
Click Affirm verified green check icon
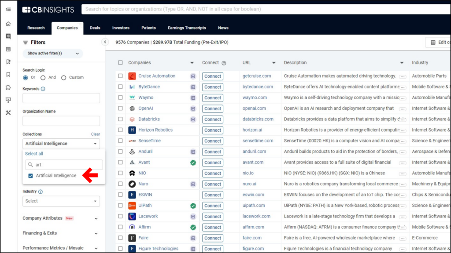pyautogui.click(x=193, y=228)
